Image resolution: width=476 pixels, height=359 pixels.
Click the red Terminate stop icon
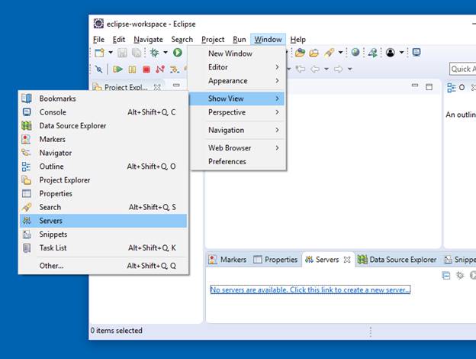[146, 70]
